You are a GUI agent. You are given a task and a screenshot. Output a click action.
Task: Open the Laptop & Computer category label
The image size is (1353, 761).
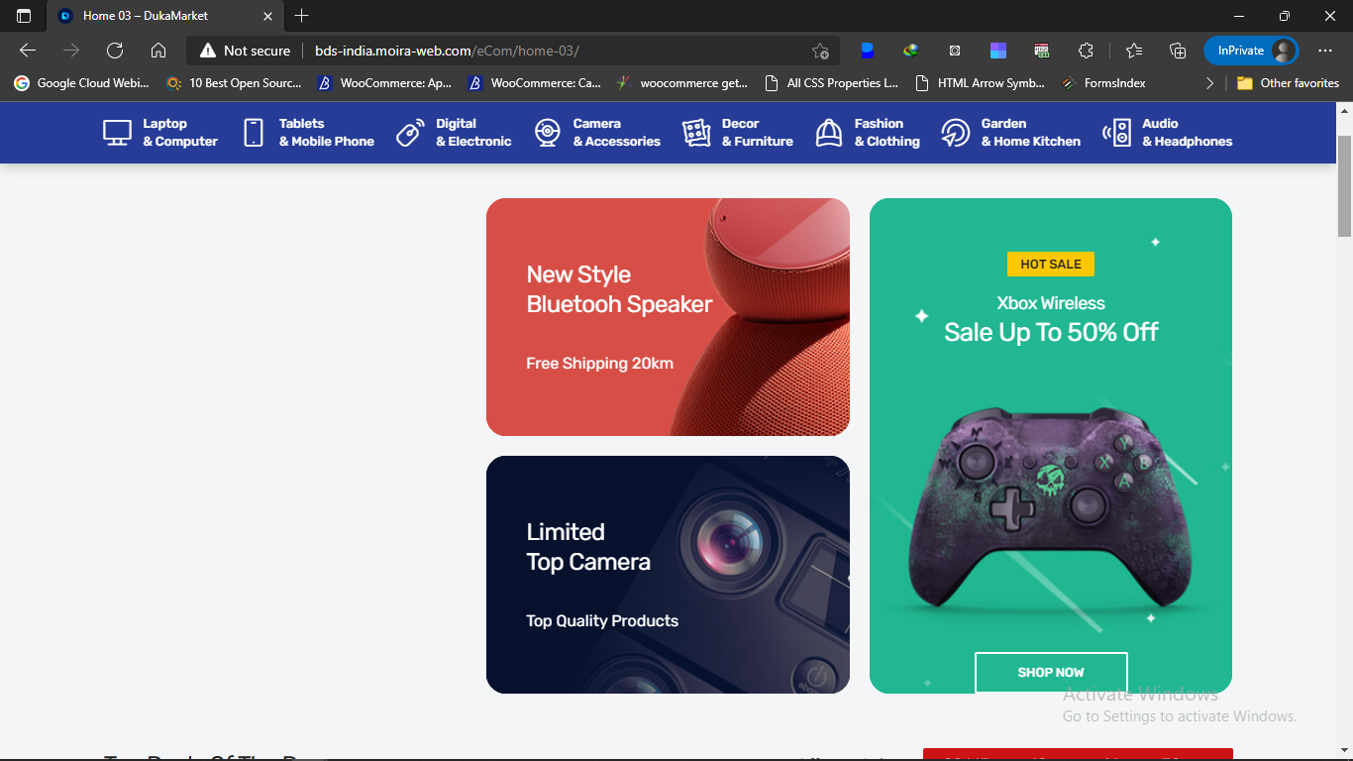click(x=180, y=133)
